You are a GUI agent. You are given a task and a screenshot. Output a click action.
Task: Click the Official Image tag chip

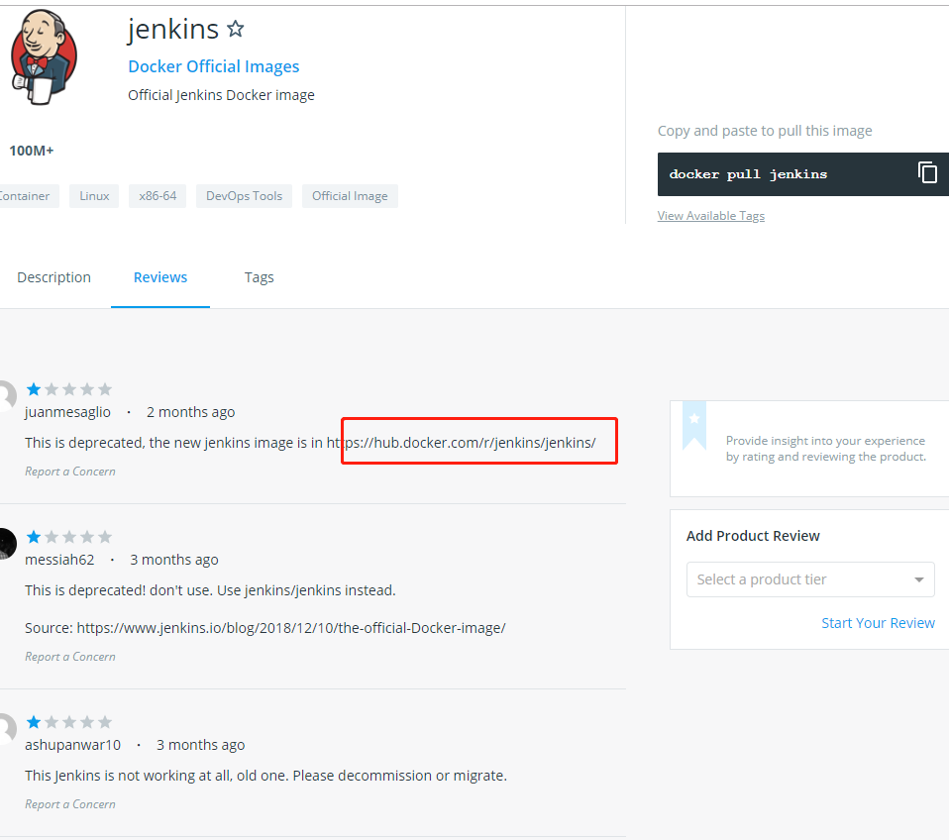point(350,196)
